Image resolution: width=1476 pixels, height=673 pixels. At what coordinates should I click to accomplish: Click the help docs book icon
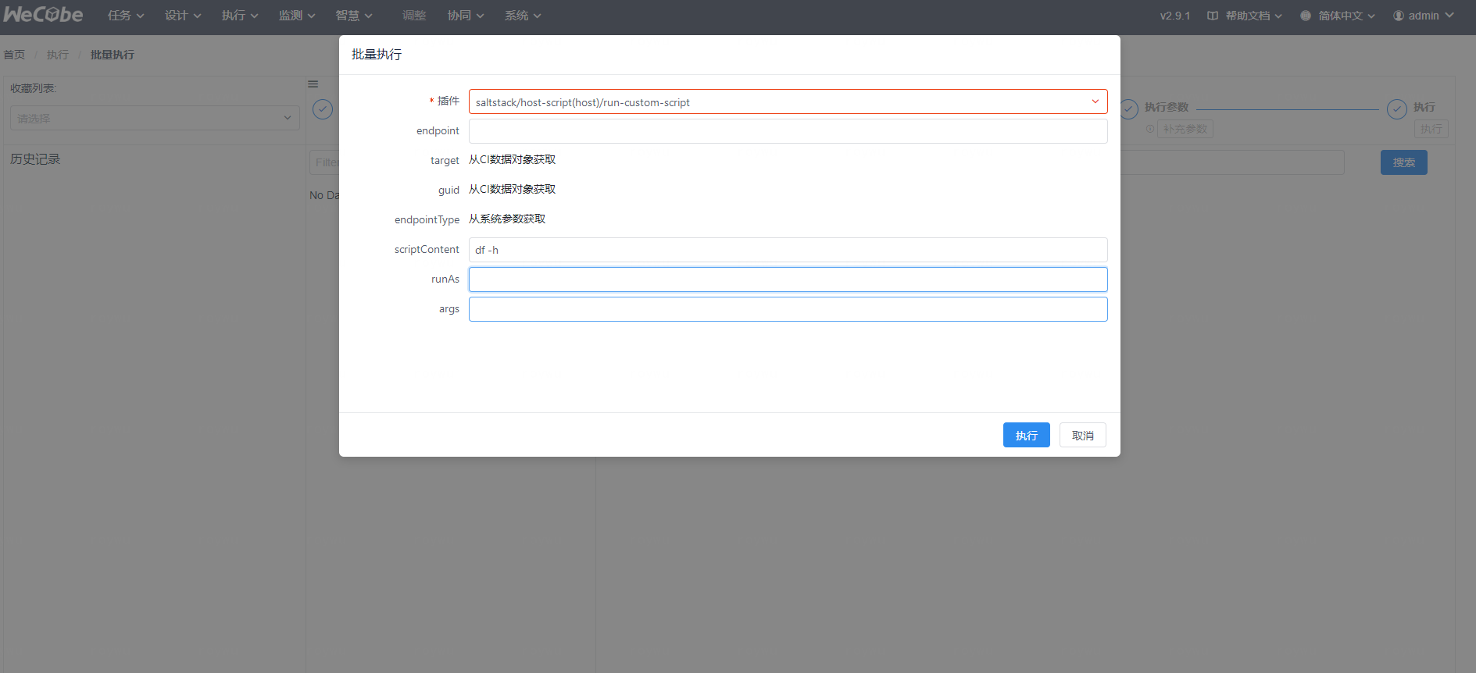click(1212, 16)
